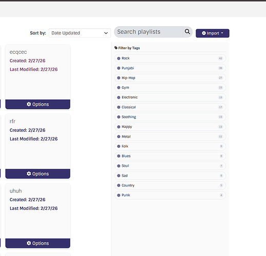Click the plus icon on Import

click(204, 33)
